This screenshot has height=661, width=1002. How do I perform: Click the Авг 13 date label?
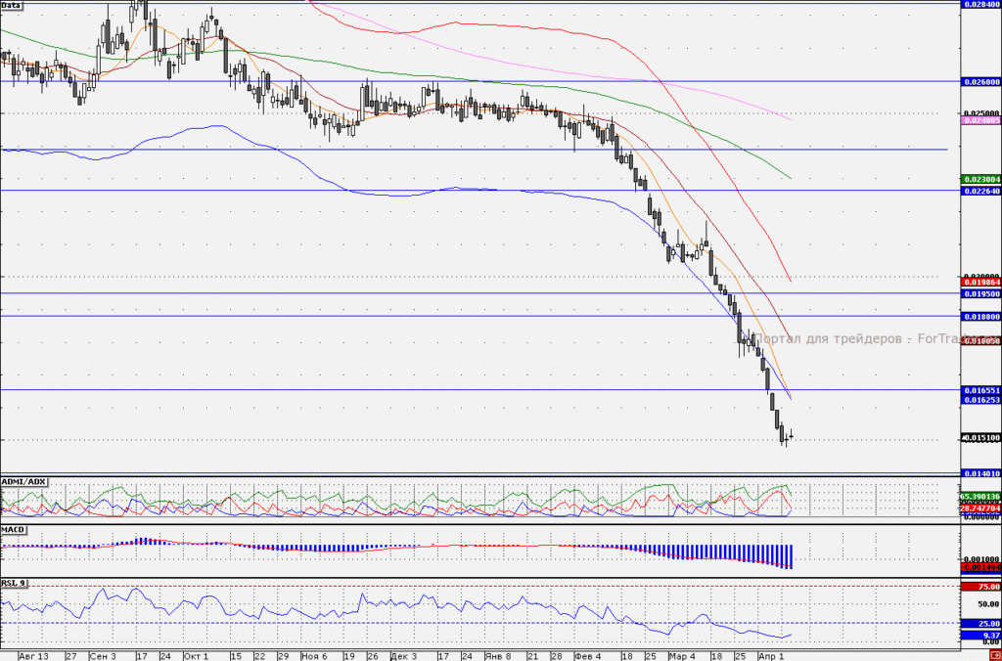point(34,656)
